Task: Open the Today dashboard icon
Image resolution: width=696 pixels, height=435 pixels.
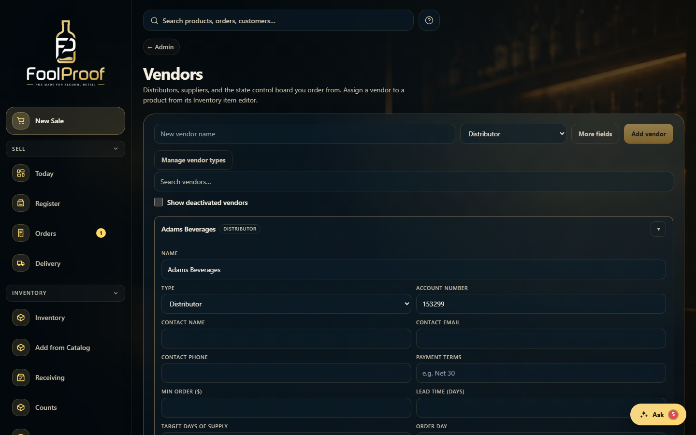Action: tap(21, 173)
